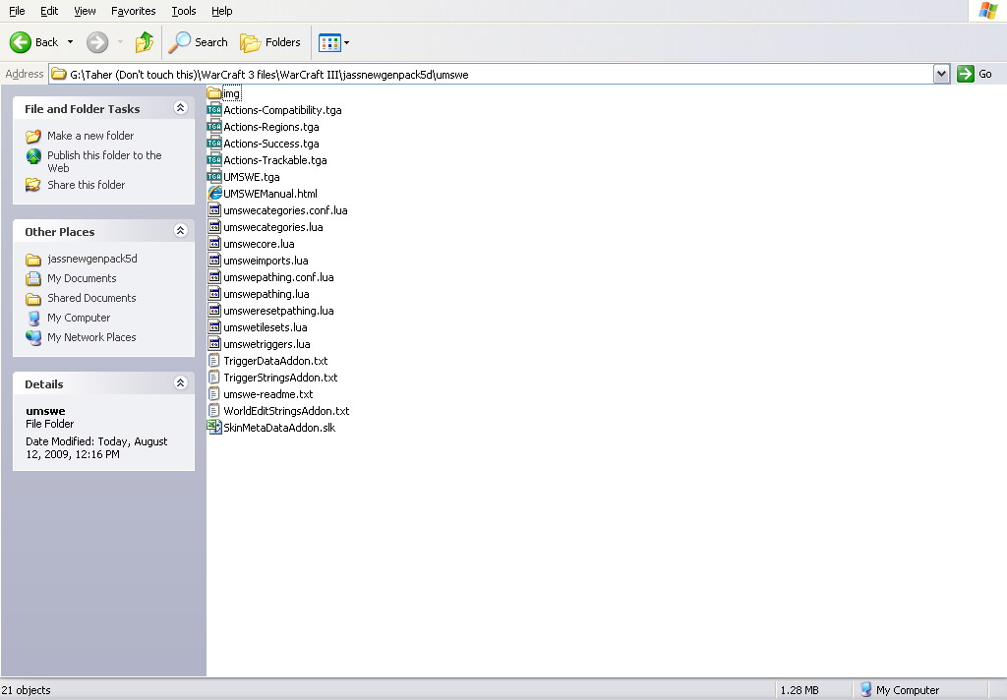Show the Folders tree pane

(x=270, y=42)
